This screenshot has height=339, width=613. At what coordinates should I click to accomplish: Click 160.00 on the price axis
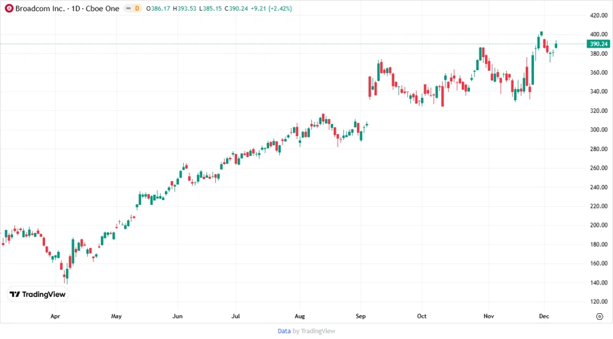(x=599, y=263)
